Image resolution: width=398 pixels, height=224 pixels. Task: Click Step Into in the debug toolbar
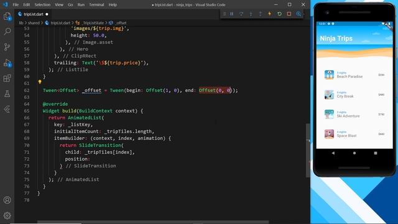[x=251, y=14]
